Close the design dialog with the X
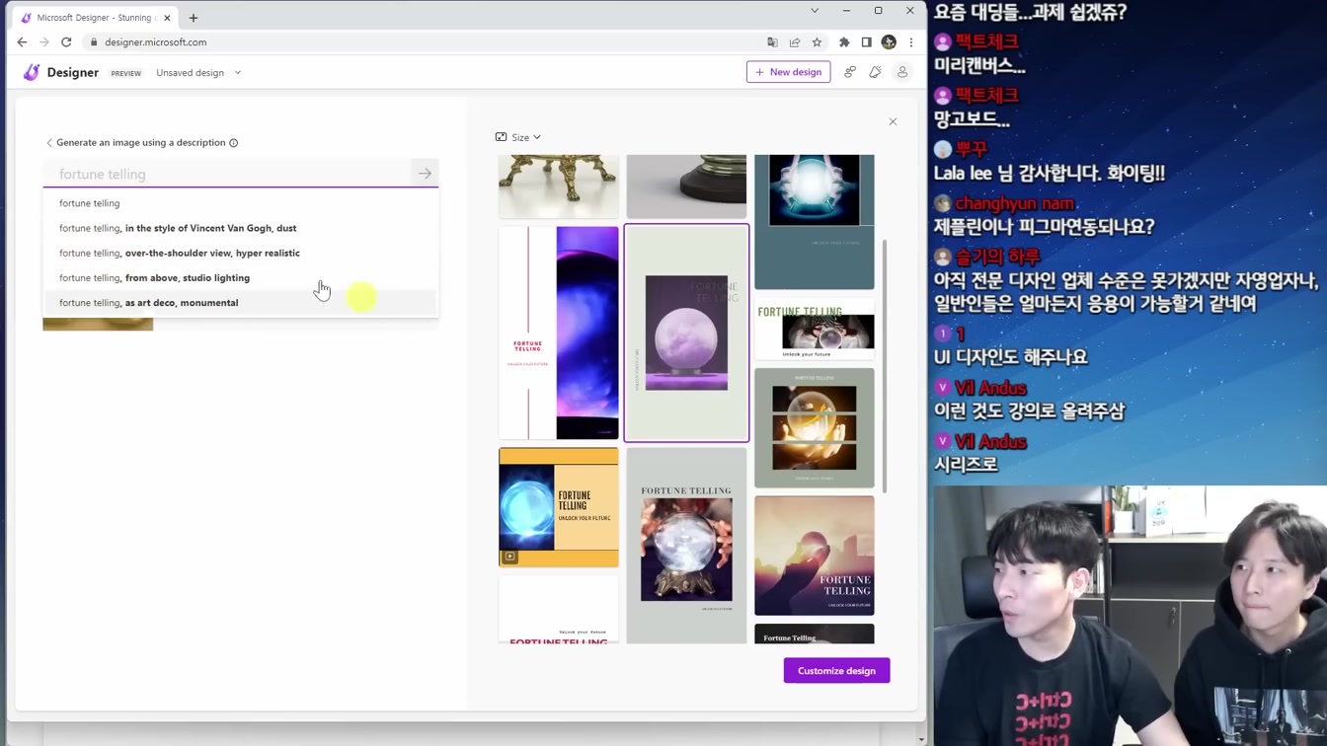 (893, 121)
